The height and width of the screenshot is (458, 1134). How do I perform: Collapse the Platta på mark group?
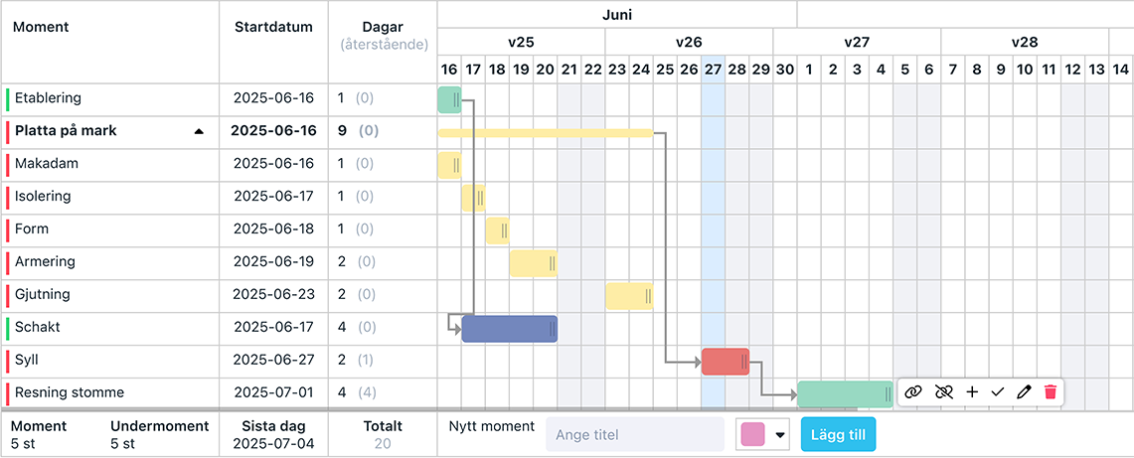coord(199,131)
